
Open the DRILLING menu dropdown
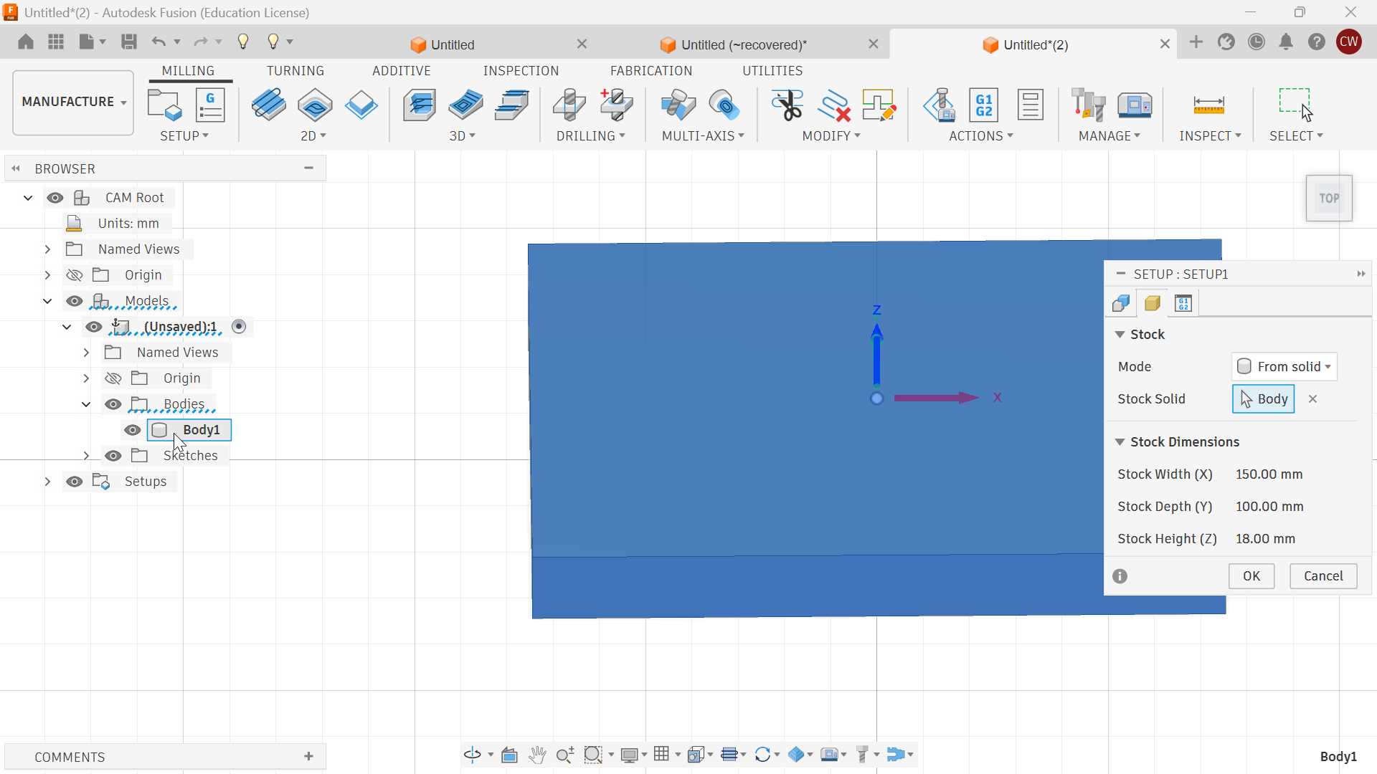(x=592, y=136)
